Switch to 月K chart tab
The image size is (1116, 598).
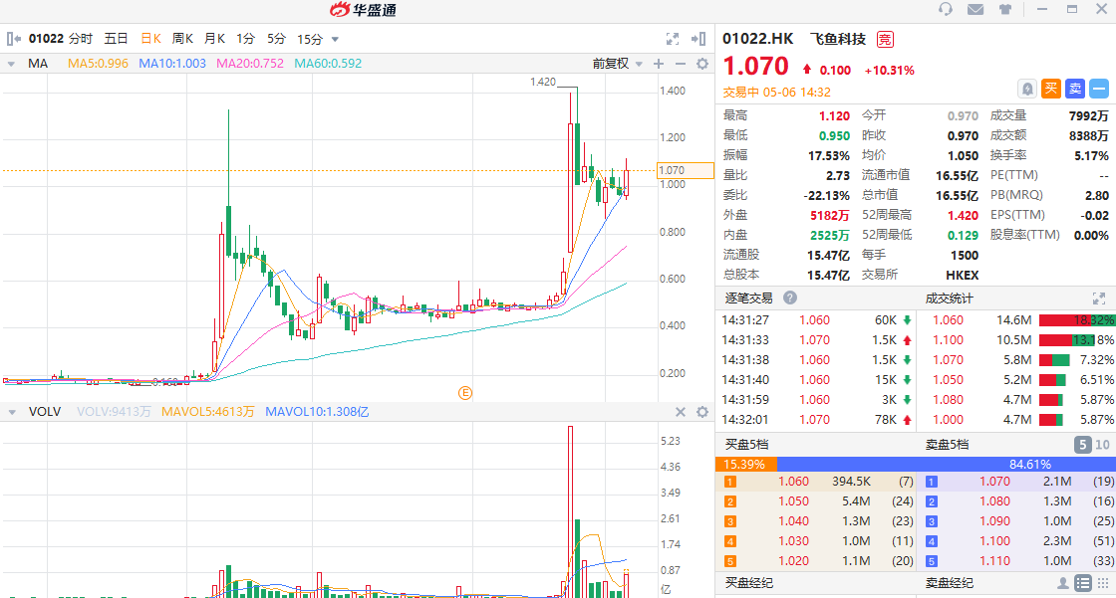[215, 39]
